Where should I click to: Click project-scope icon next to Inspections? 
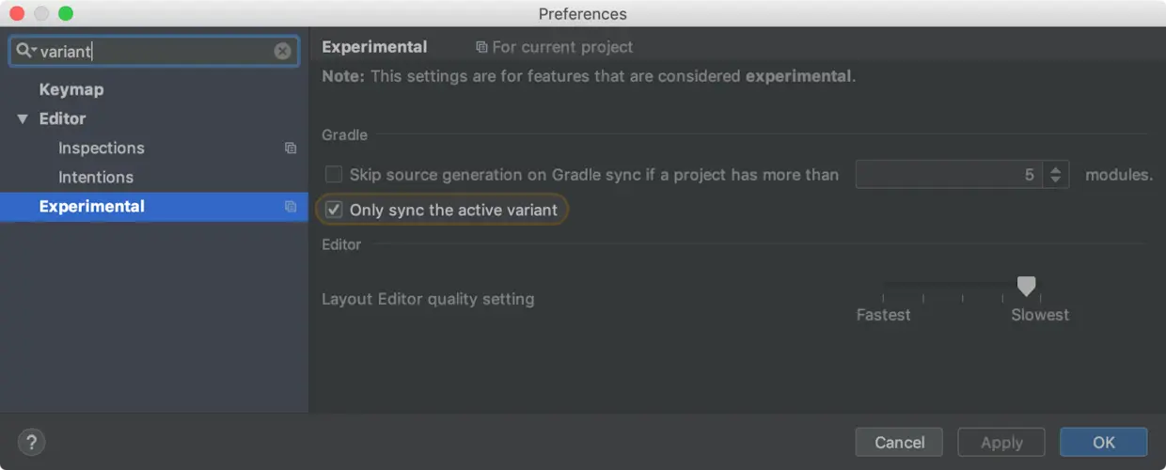pyautogui.click(x=291, y=149)
